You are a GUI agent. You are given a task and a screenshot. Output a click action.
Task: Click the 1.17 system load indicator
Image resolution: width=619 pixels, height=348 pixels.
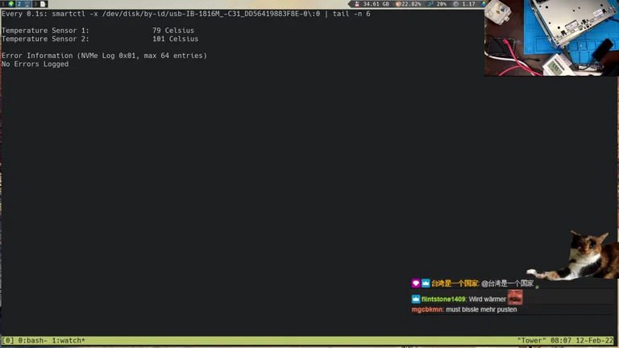pos(464,4)
